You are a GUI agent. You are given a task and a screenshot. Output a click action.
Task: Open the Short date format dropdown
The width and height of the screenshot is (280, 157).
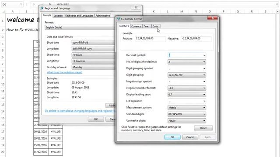tap(93, 43)
